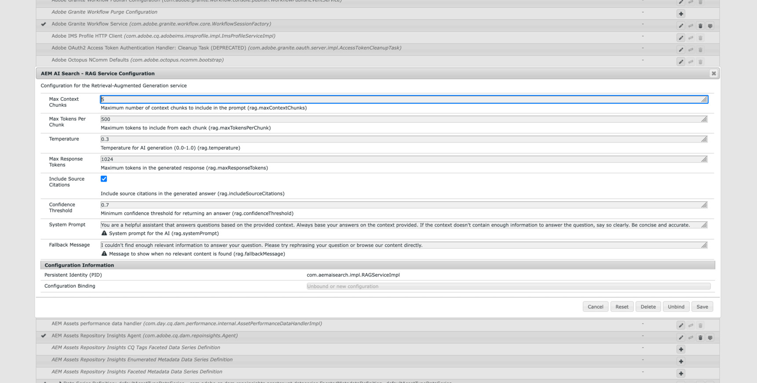
Task: Click the unbind arrows for Granite Workflow Service
Action: click(691, 26)
